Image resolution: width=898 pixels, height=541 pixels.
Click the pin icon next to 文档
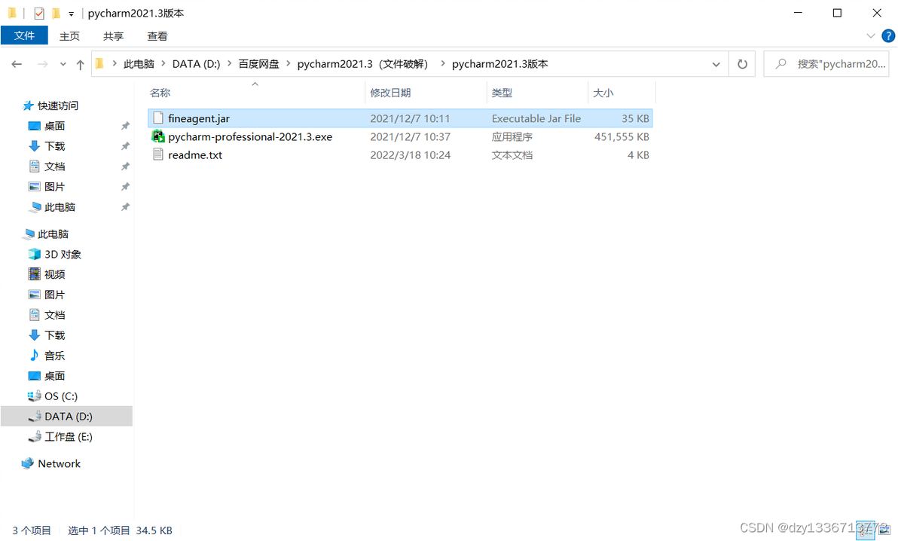(x=125, y=167)
